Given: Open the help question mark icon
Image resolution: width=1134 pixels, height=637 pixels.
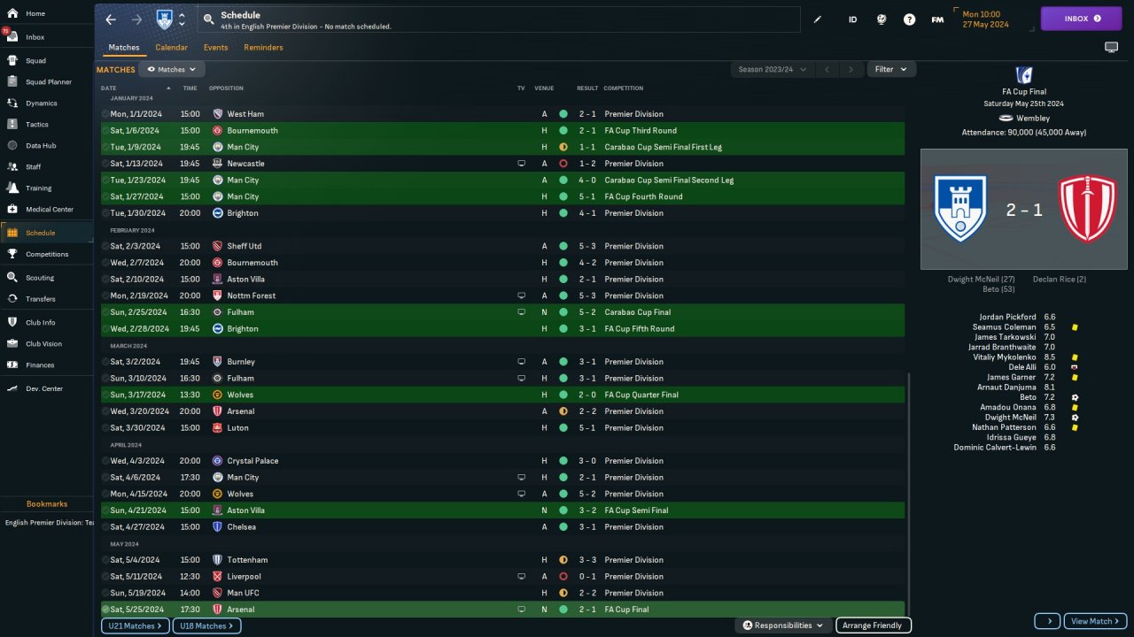Looking at the screenshot, I should point(909,19).
